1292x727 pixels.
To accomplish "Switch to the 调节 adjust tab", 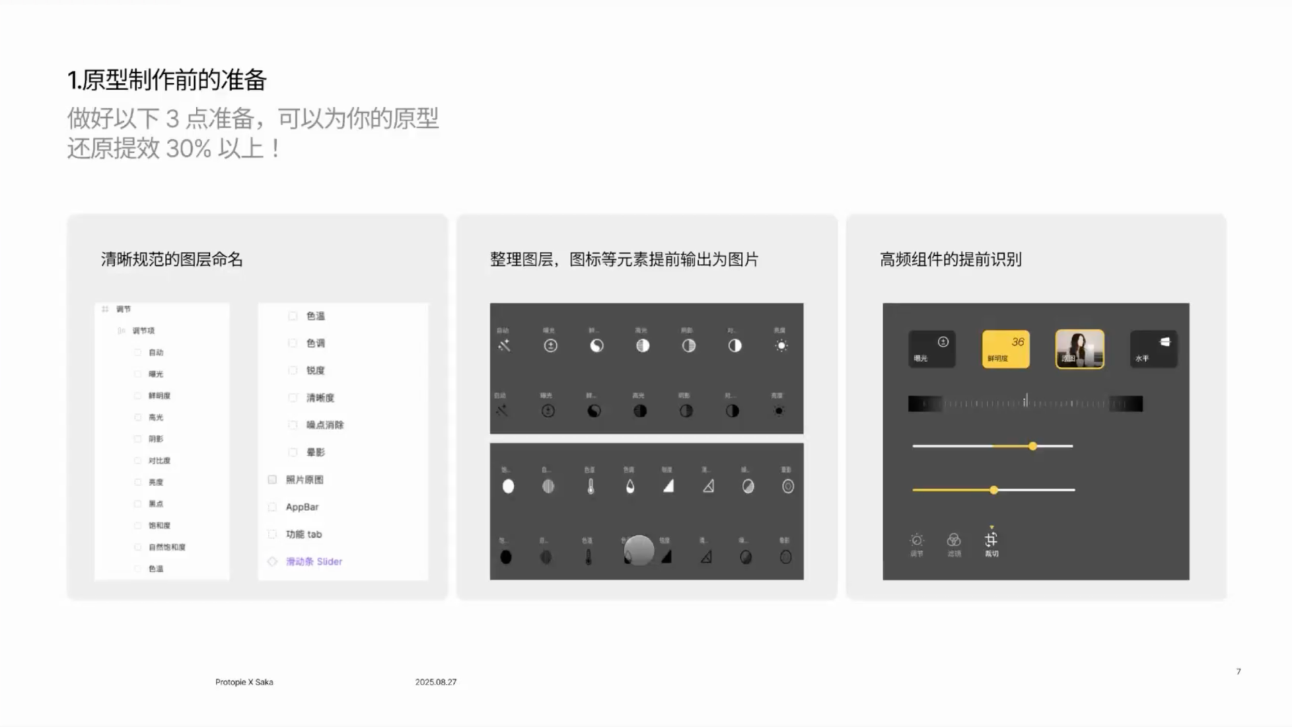I will coord(917,540).
